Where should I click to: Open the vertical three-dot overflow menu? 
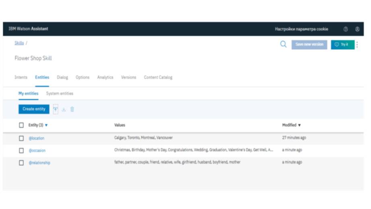[357, 45]
